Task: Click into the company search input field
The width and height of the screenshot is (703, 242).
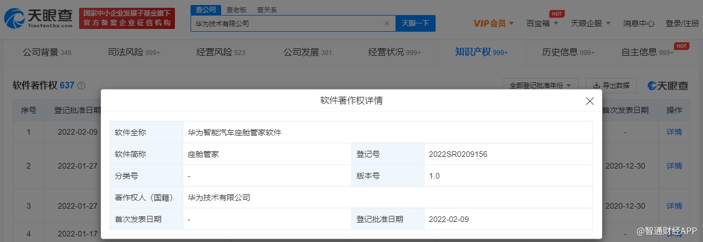Action: click(287, 23)
